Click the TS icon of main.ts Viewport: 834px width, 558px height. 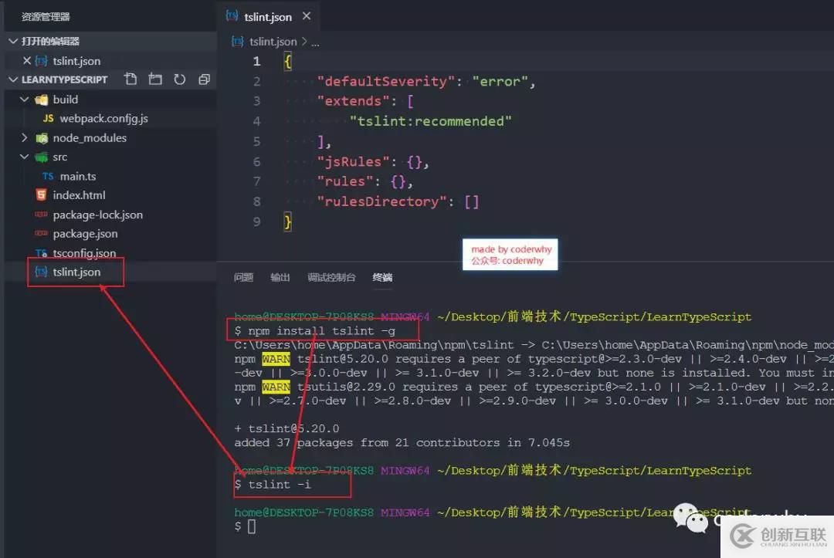pos(48,177)
